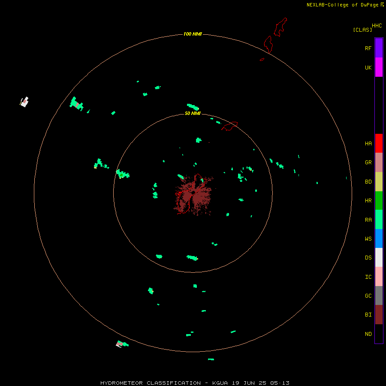
Task: Click the DS legend label
Action: (368, 258)
